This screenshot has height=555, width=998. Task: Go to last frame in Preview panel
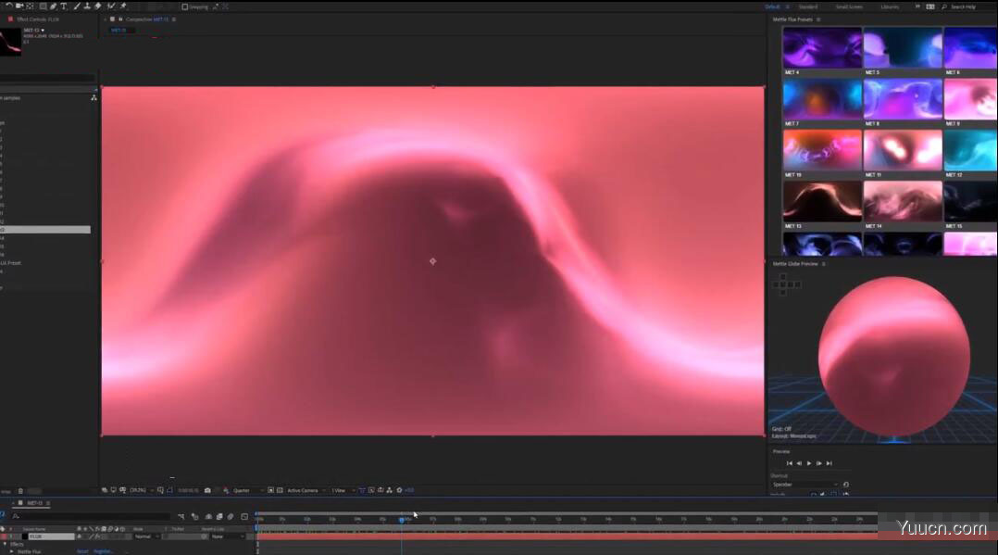click(829, 463)
